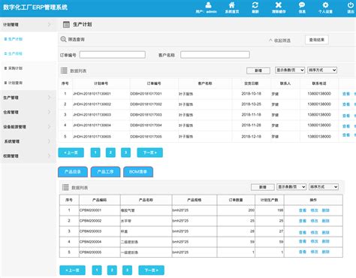Open page 2 of the plan list

pos(110,153)
